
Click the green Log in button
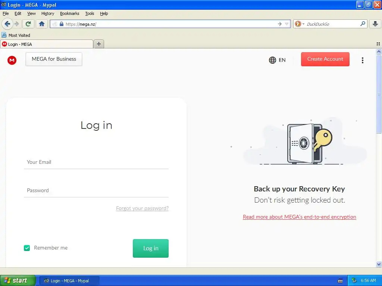(151, 248)
